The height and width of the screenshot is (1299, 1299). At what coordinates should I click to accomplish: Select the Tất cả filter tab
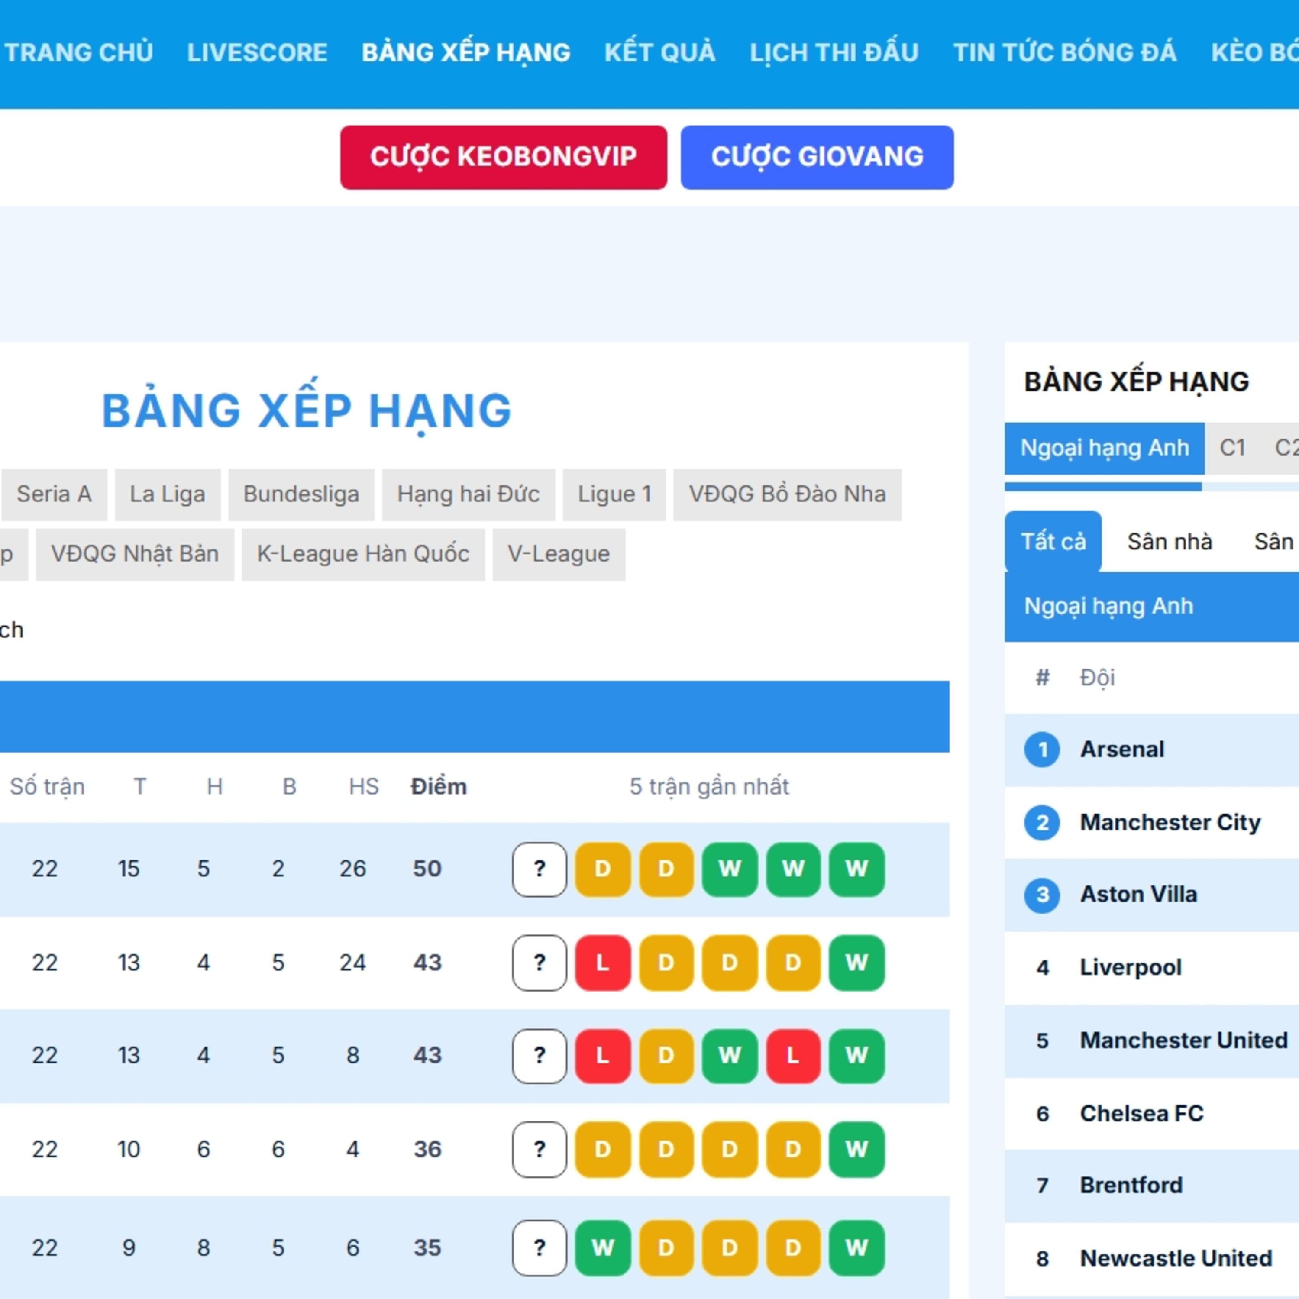point(1053,541)
